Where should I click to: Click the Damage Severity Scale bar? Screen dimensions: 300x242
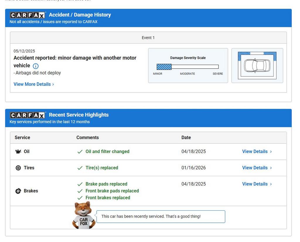coord(187,67)
